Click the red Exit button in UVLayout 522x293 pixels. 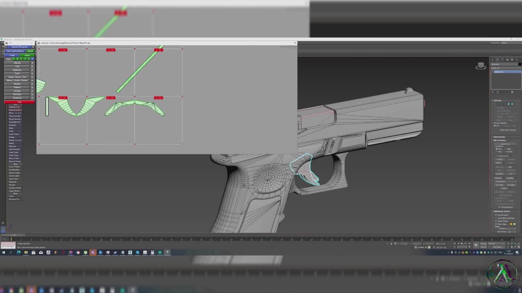[x=19, y=102]
